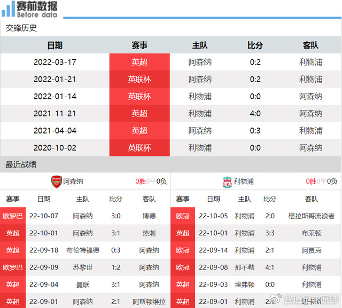342x308 pixels.
Task: Click the 1:2 score in Arsenal results
Action: 116,267
